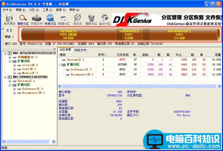
Task: Choose the 新建分区 new partition icon
Action: click(x=64, y=20)
